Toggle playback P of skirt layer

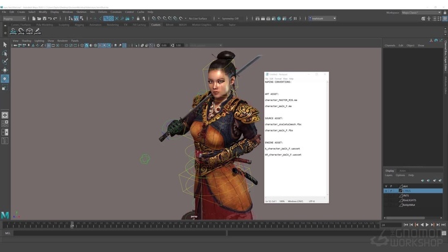[391, 186]
